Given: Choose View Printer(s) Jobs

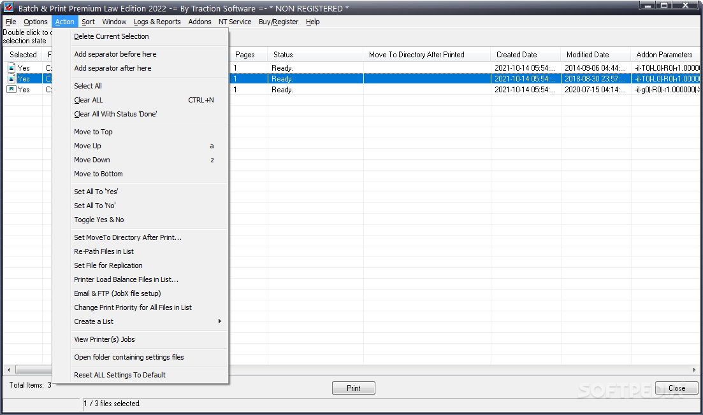Looking at the screenshot, I should tap(140, 339).
